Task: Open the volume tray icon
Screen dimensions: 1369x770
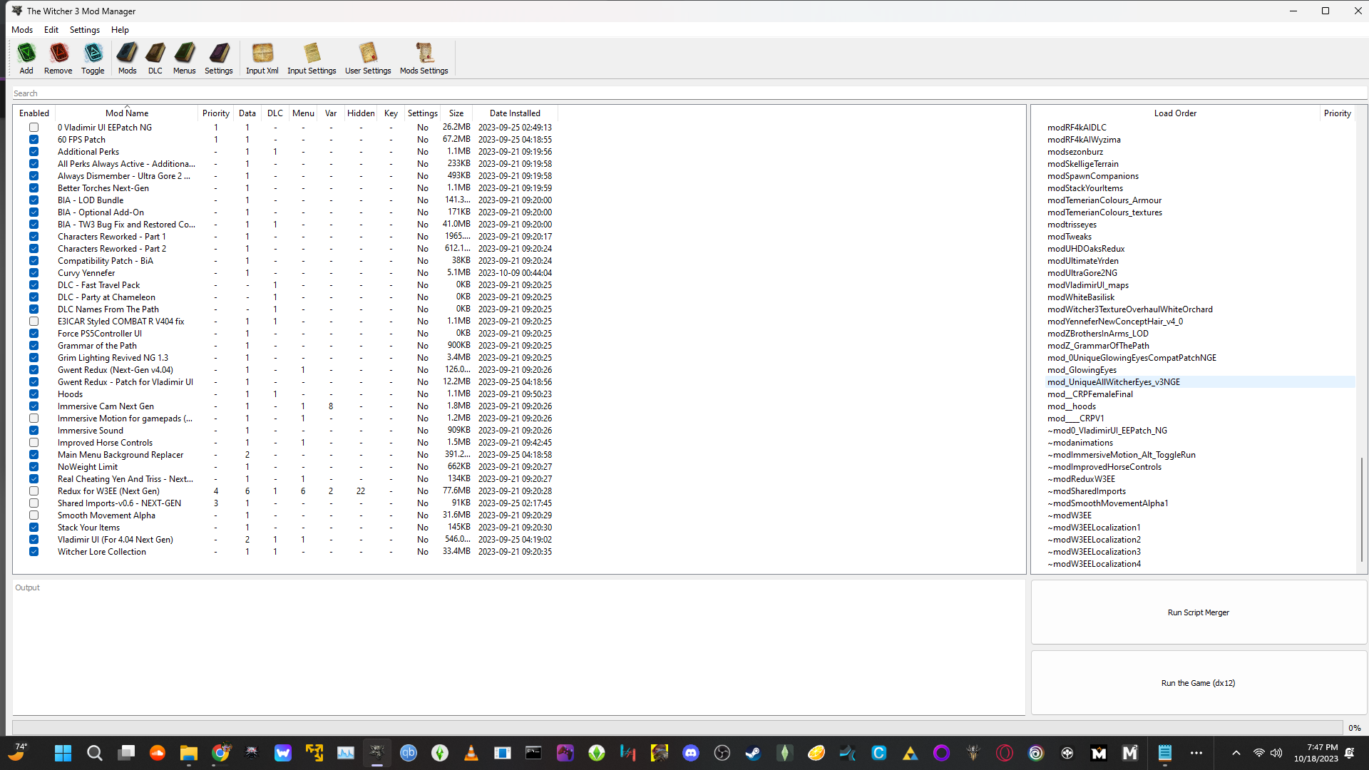Action: (x=1276, y=753)
